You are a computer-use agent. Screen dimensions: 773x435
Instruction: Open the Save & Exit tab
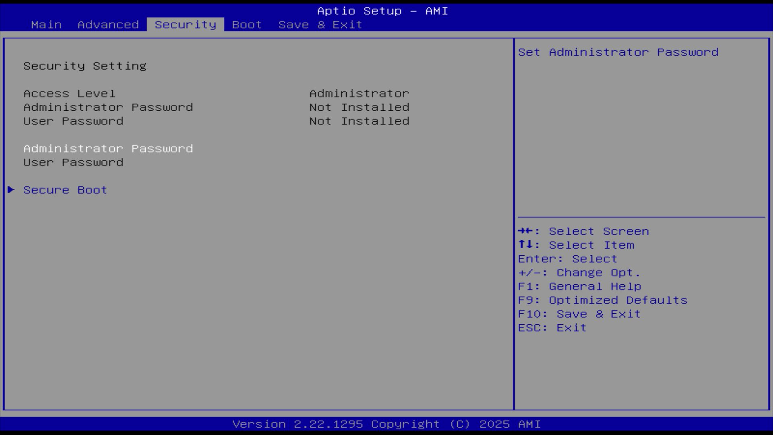pos(320,25)
